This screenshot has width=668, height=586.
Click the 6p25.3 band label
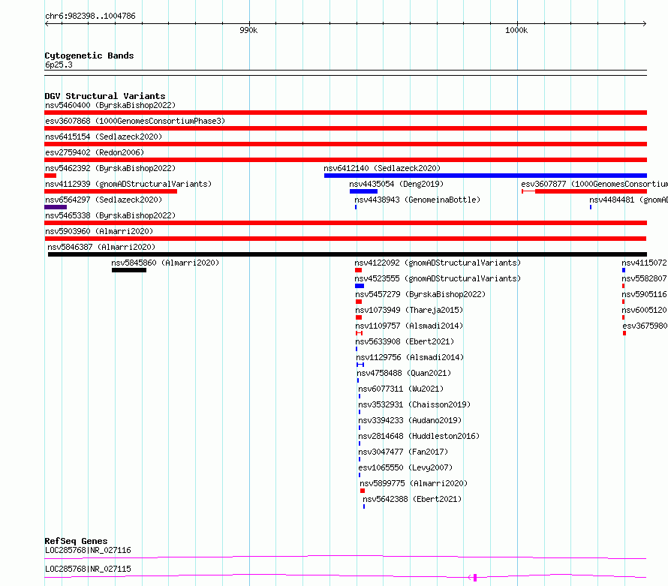coord(59,65)
